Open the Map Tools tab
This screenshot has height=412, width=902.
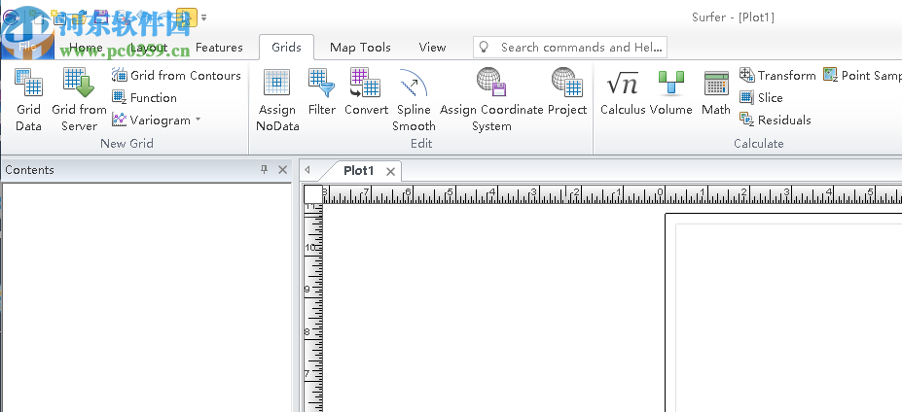[360, 47]
